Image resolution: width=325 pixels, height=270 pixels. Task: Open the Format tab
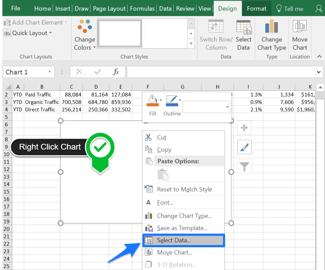pos(256,8)
